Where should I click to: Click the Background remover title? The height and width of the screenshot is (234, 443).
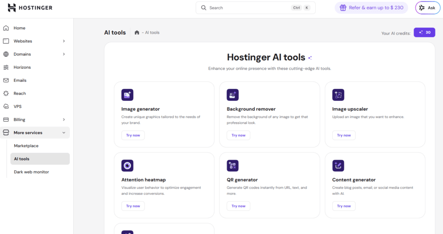pyautogui.click(x=251, y=109)
